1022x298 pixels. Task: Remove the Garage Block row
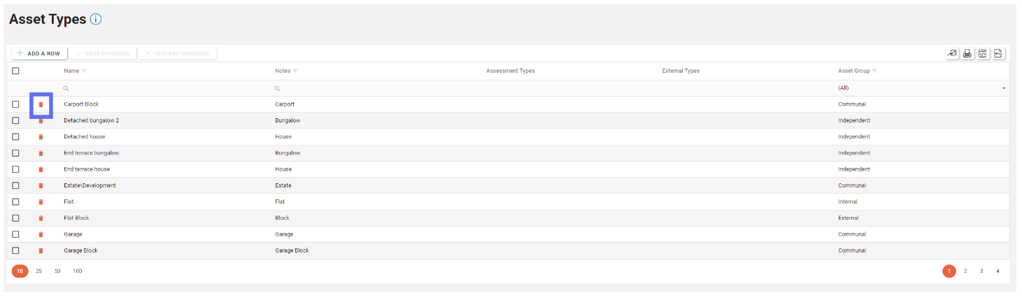coord(41,250)
